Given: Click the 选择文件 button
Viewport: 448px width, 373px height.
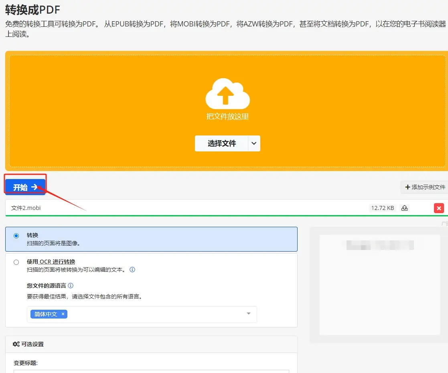Looking at the screenshot, I should (x=221, y=143).
